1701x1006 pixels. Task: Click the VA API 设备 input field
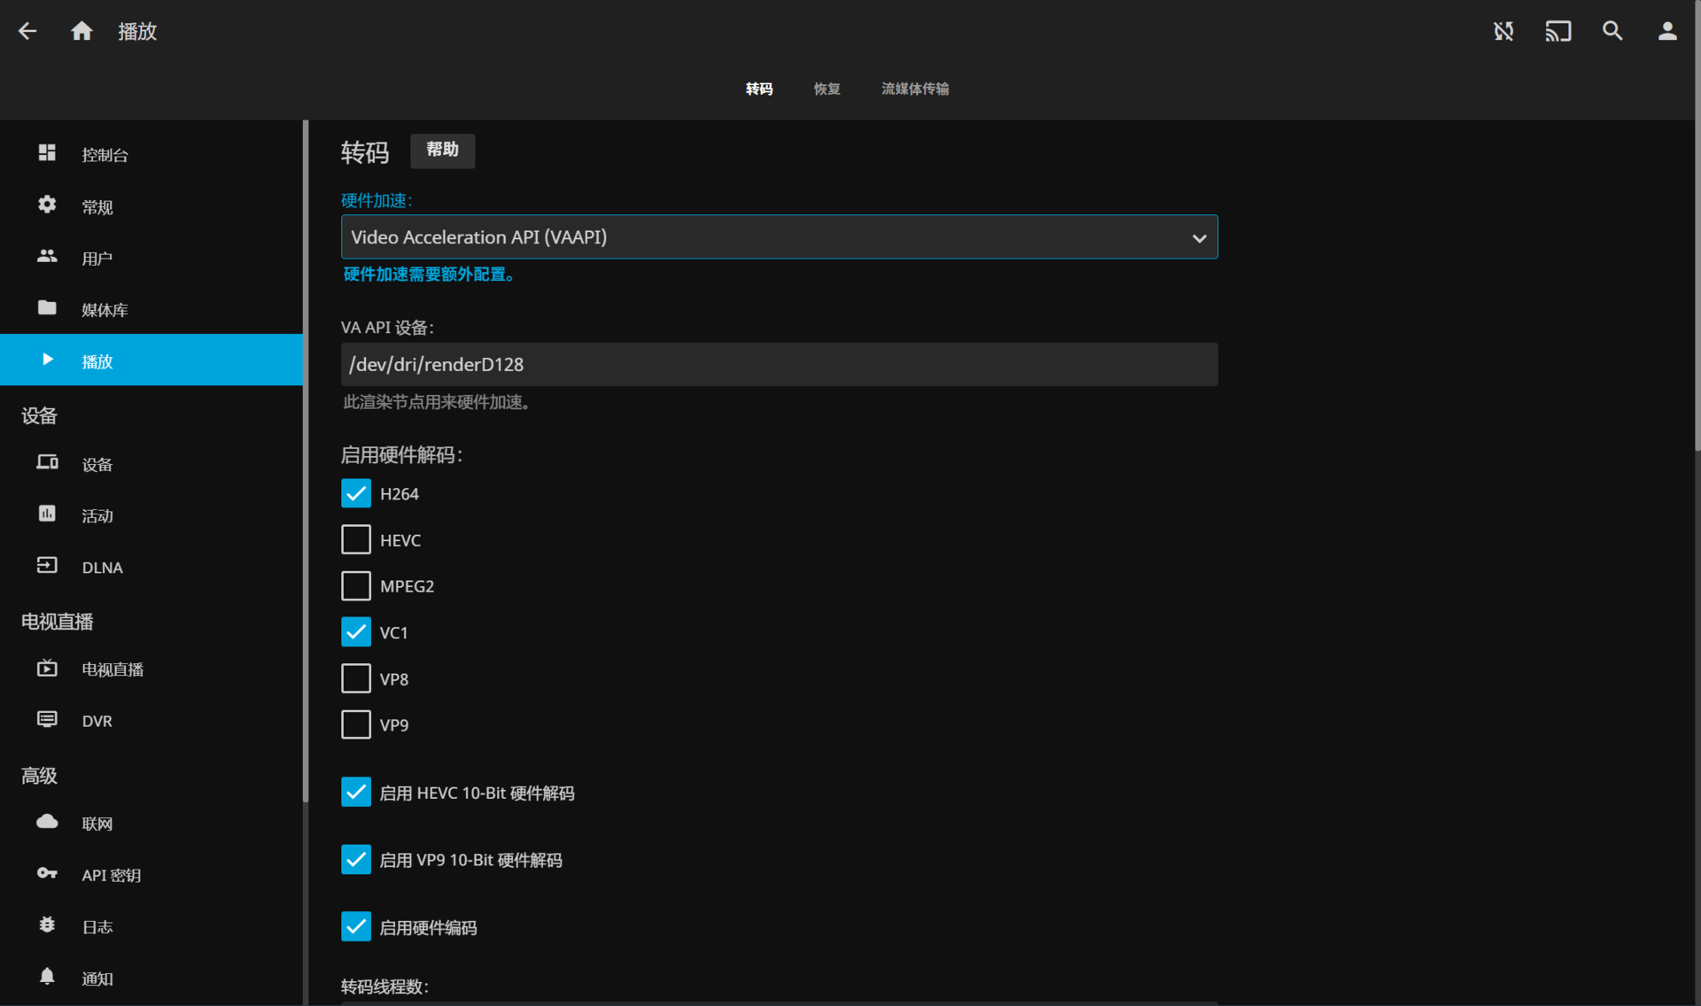pyautogui.click(x=779, y=365)
